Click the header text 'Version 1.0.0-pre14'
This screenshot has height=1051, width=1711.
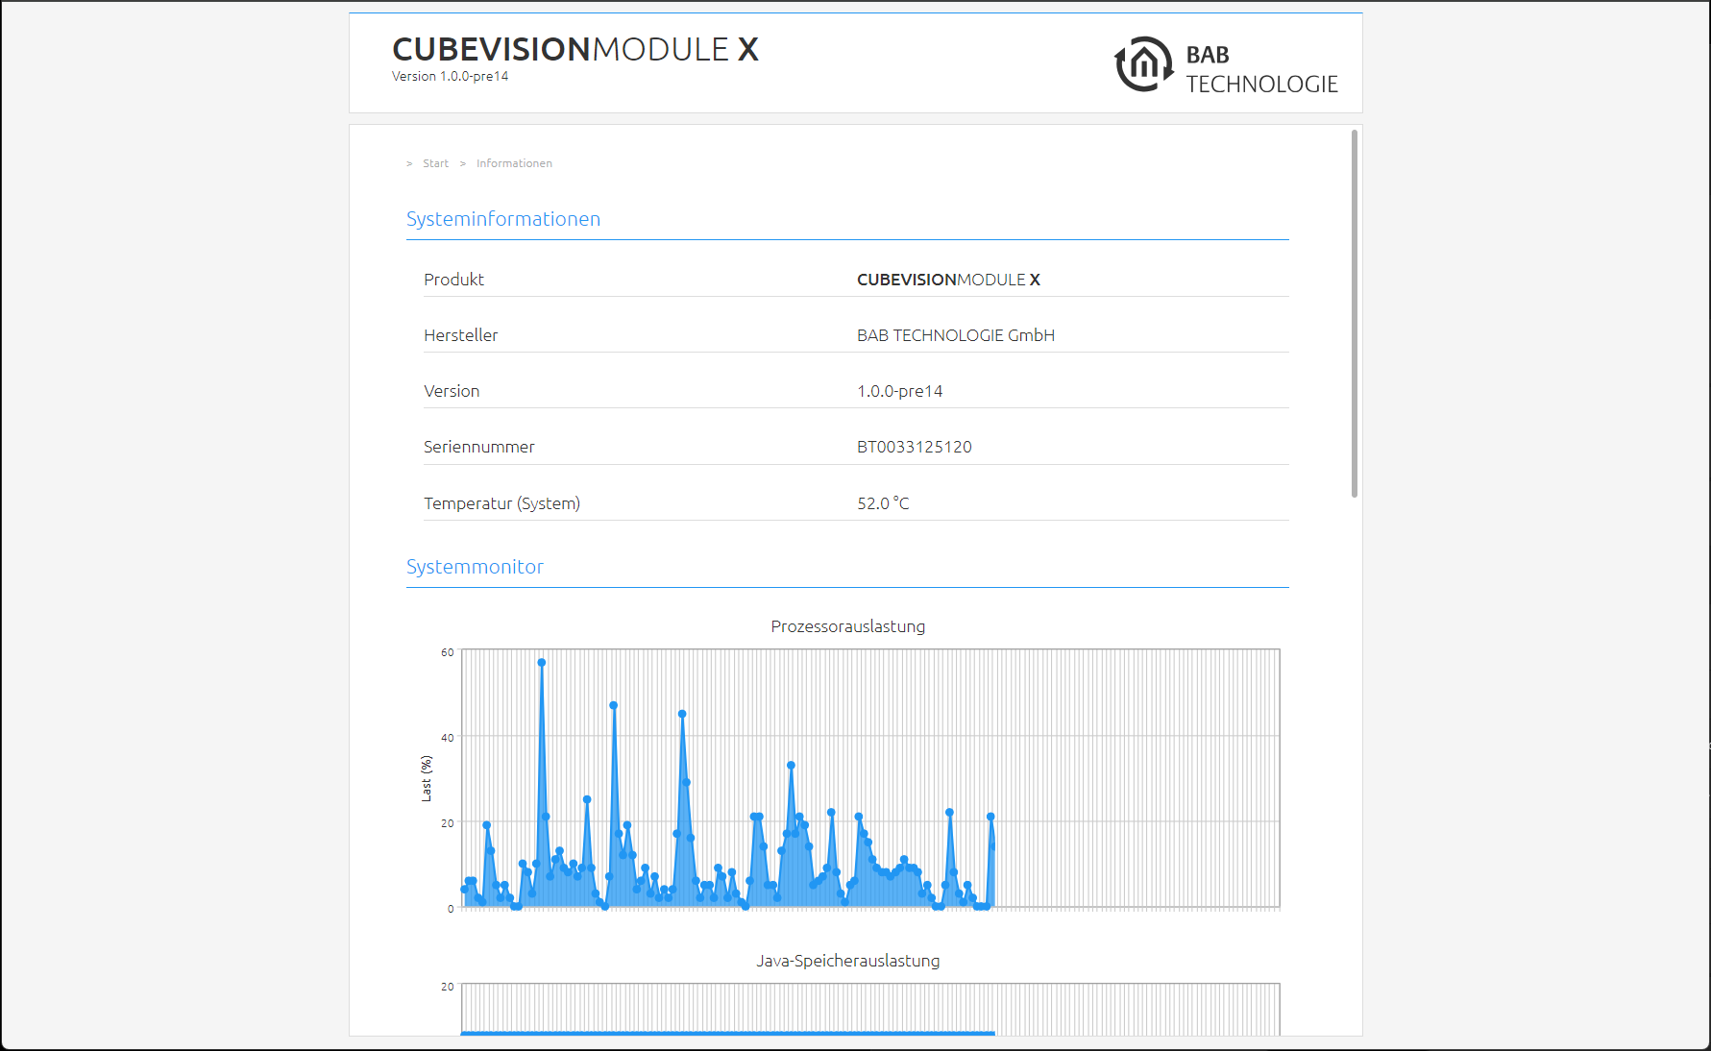[450, 77]
